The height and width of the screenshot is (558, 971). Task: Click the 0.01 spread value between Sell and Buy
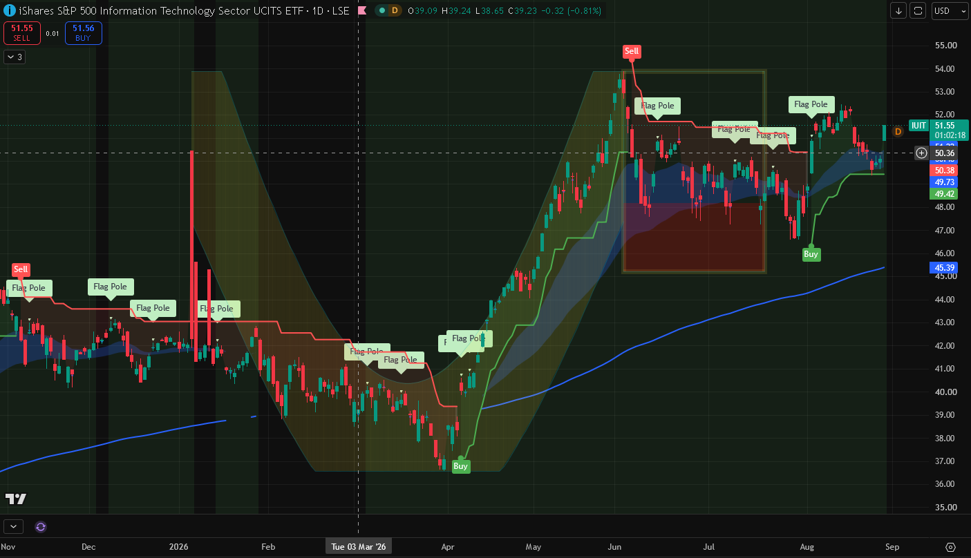pos(53,33)
